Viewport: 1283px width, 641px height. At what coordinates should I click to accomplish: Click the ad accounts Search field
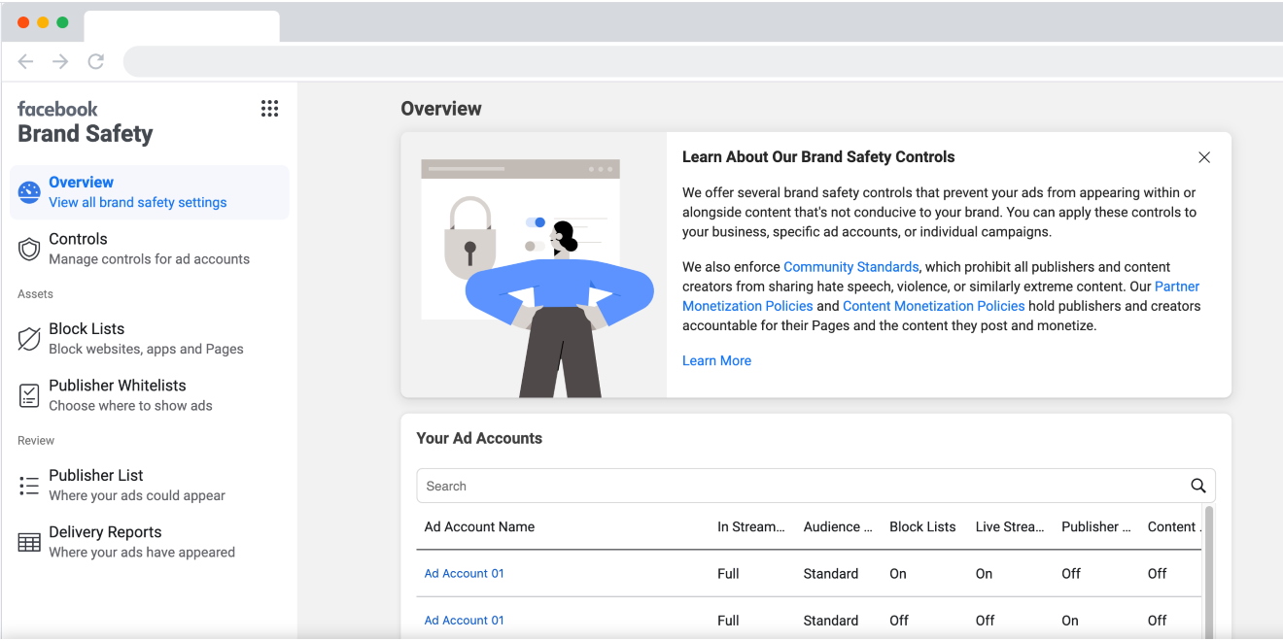[797, 486]
